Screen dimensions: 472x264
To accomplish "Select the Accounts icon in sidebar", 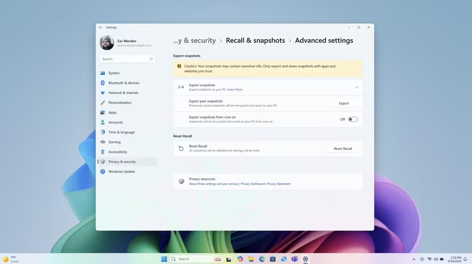I will coord(103,122).
